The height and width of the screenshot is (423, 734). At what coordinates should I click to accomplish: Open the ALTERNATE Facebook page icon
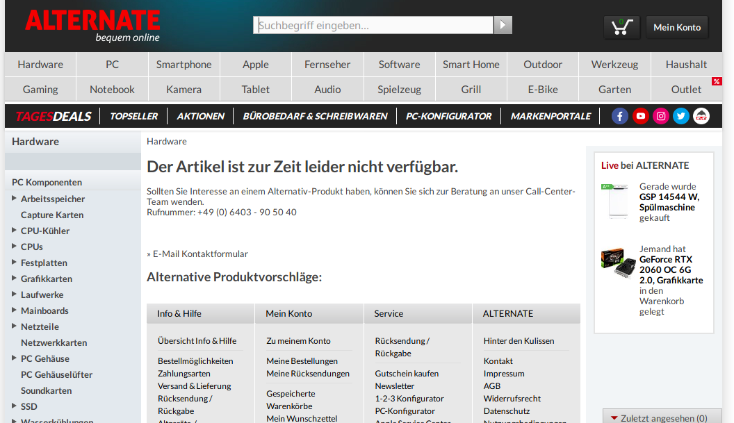click(x=619, y=116)
